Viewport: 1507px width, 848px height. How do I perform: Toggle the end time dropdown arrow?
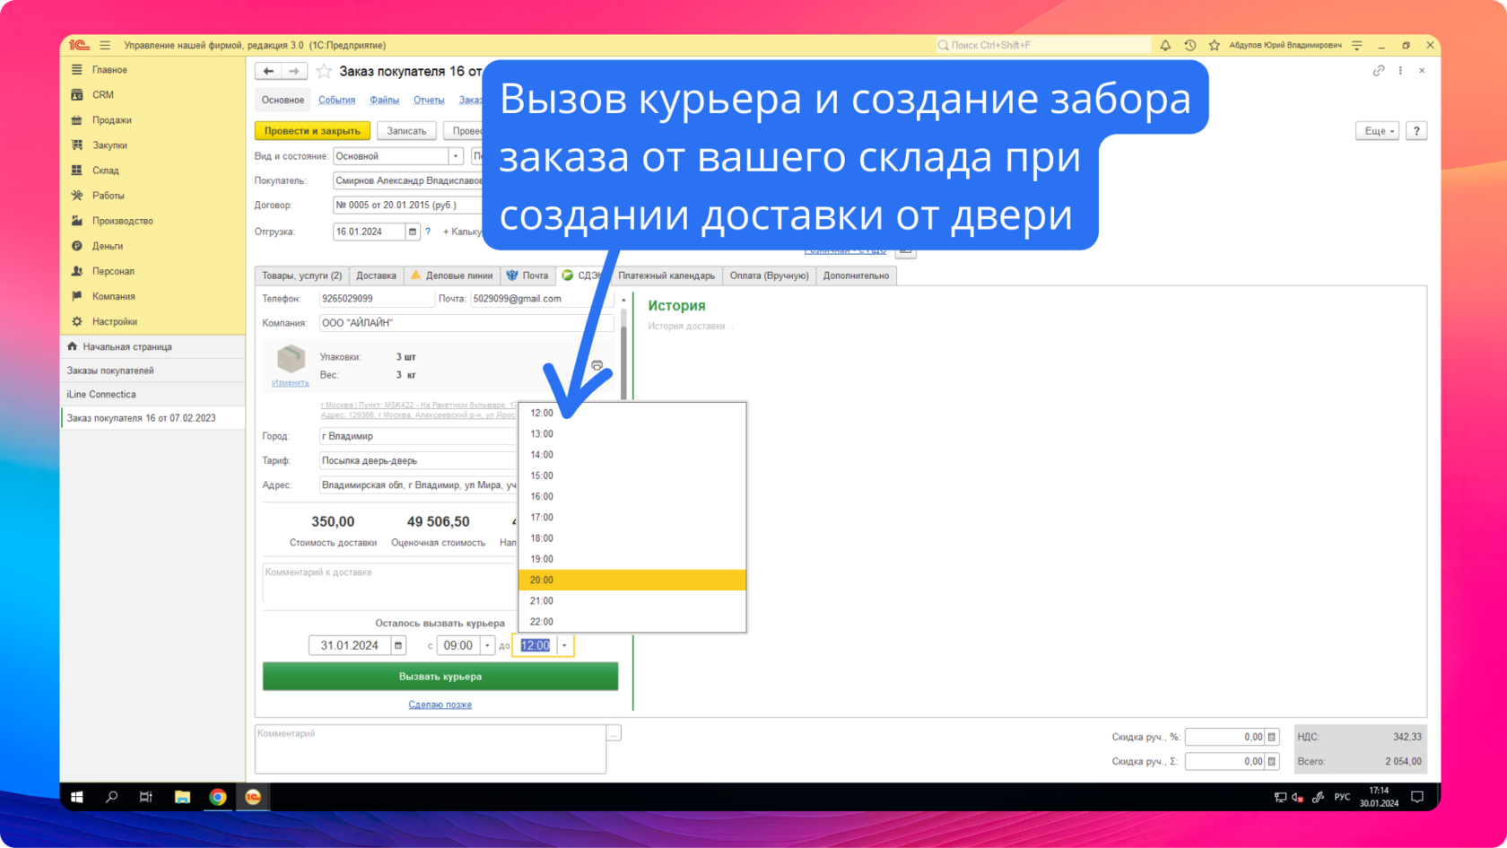[564, 645]
